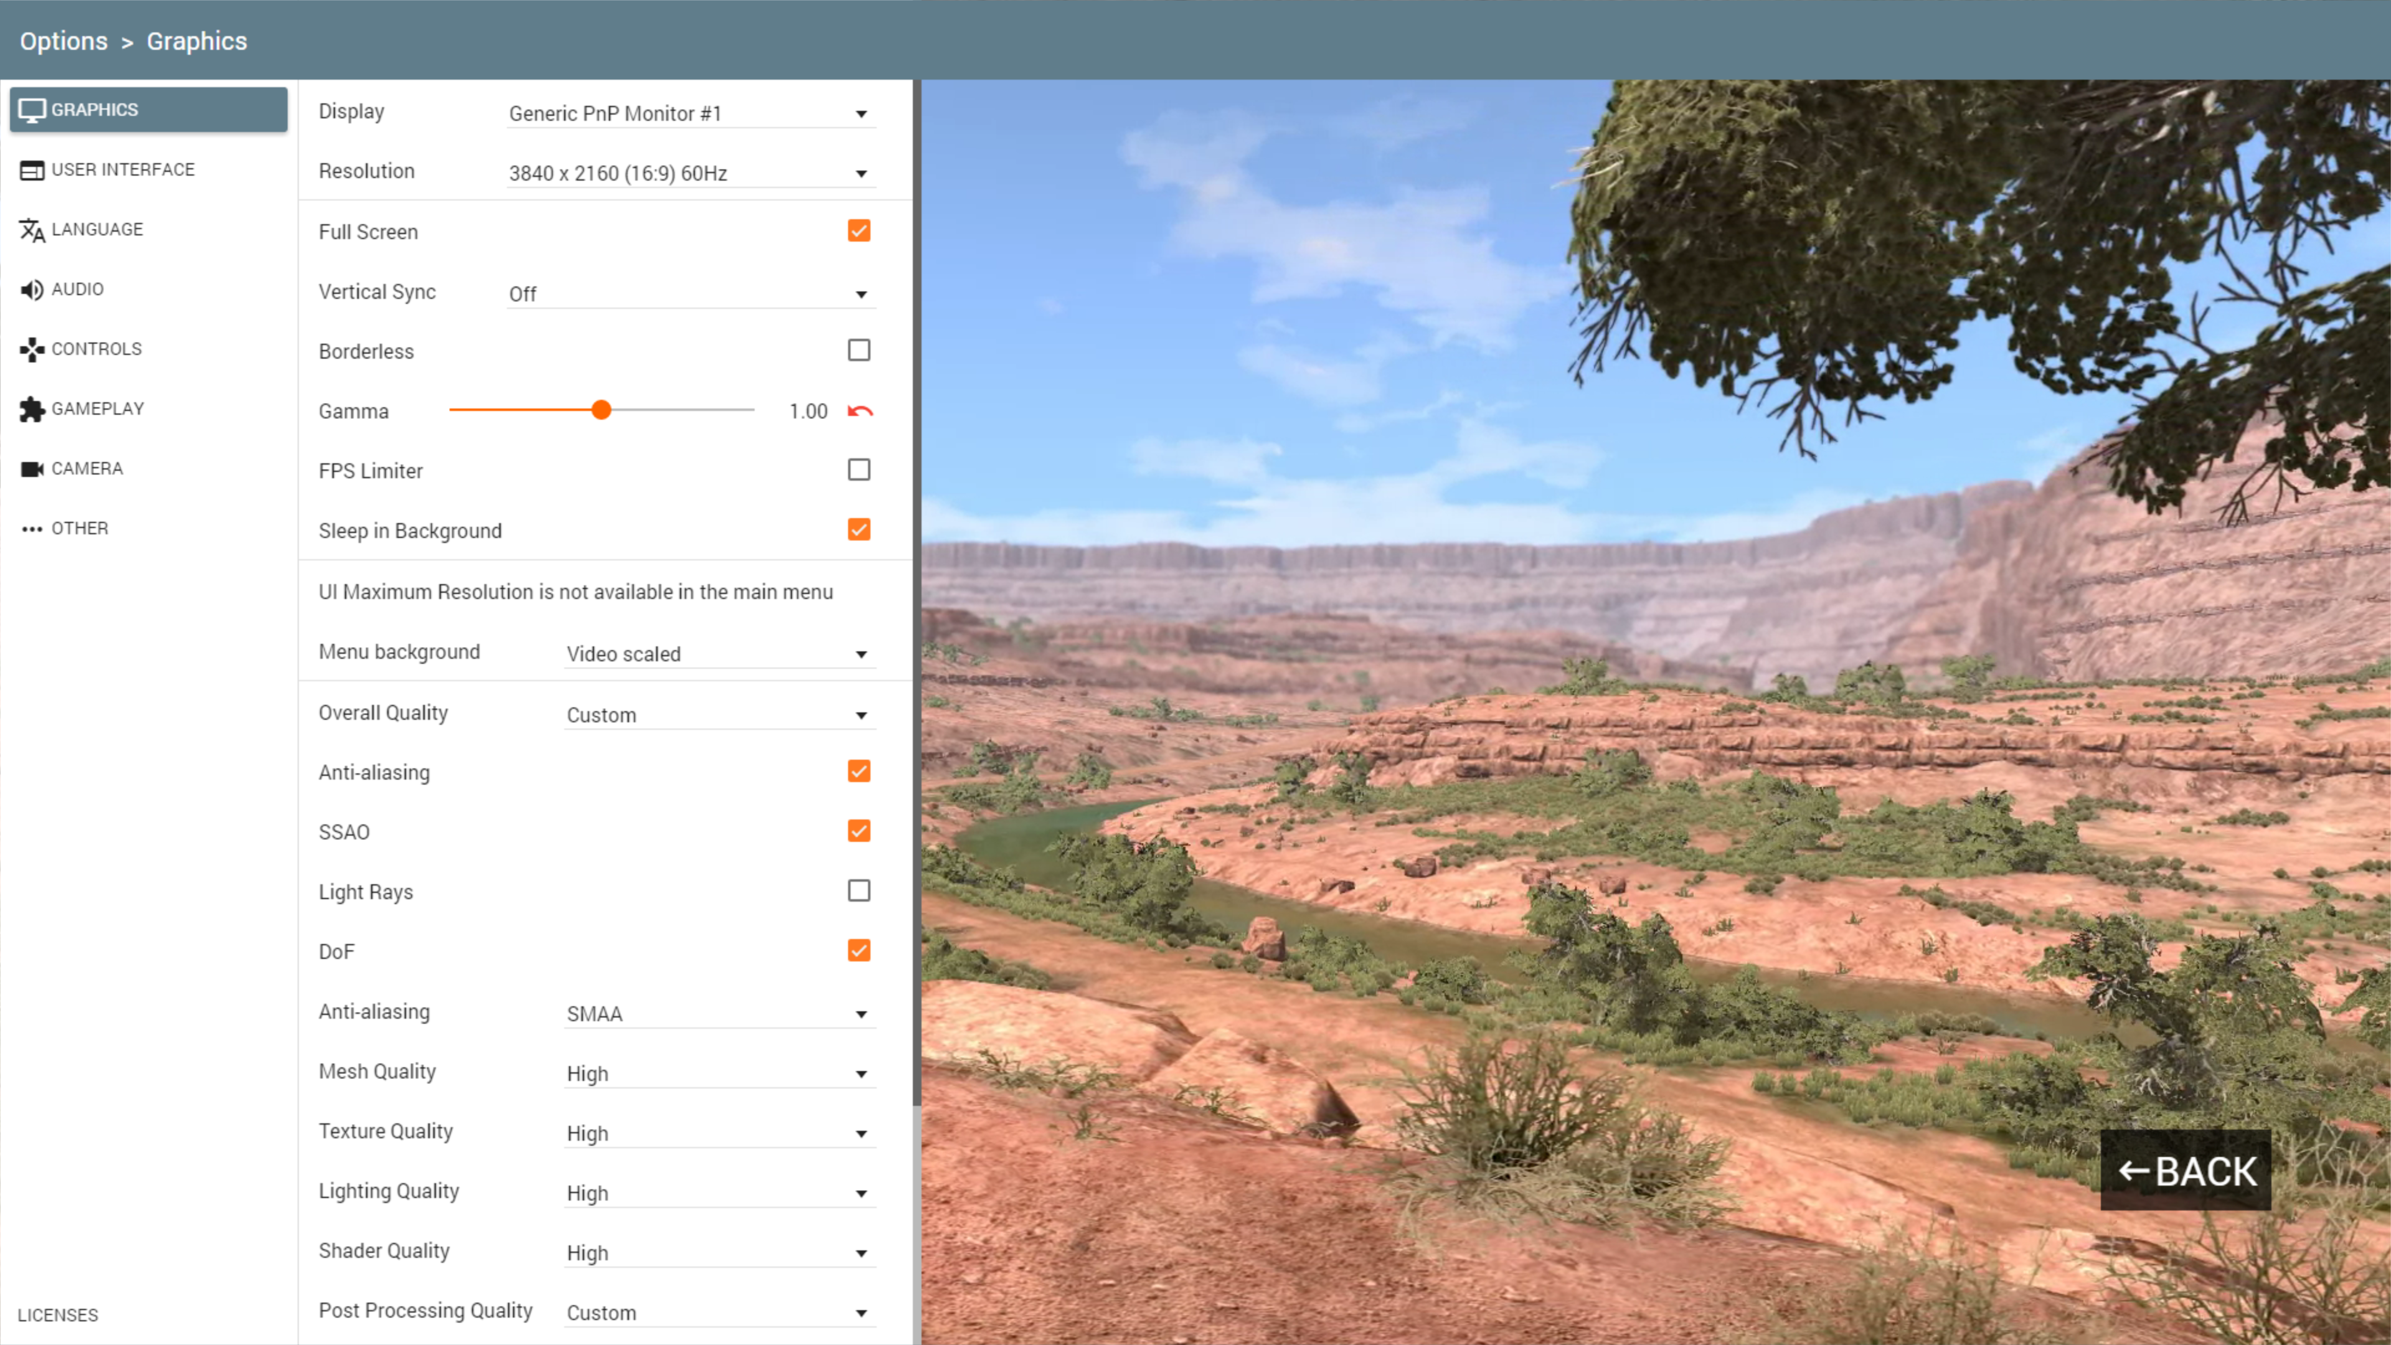Click the User Interface window icon
The image size is (2391, 1345).
32,171
